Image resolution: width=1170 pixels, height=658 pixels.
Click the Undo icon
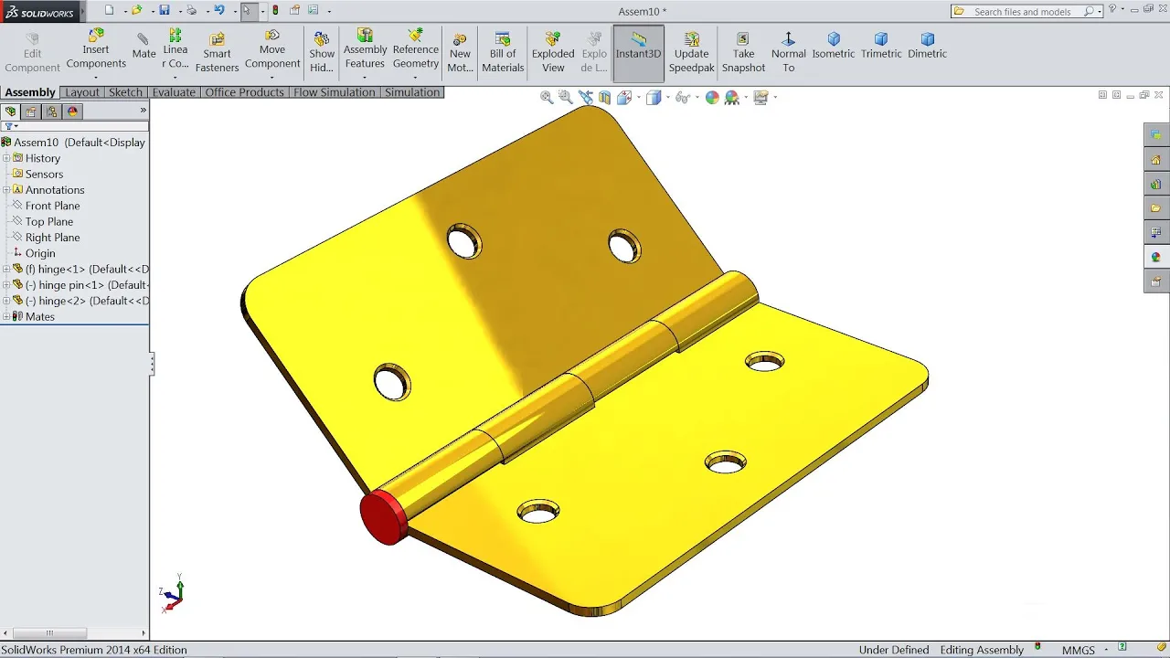(219, 10)
